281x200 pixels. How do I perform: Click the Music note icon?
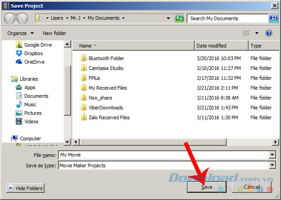coord(19,104)
